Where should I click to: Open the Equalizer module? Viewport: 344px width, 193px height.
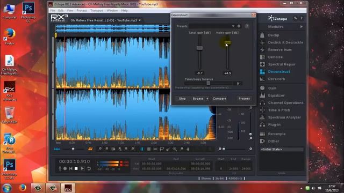[x=282, y=95]
